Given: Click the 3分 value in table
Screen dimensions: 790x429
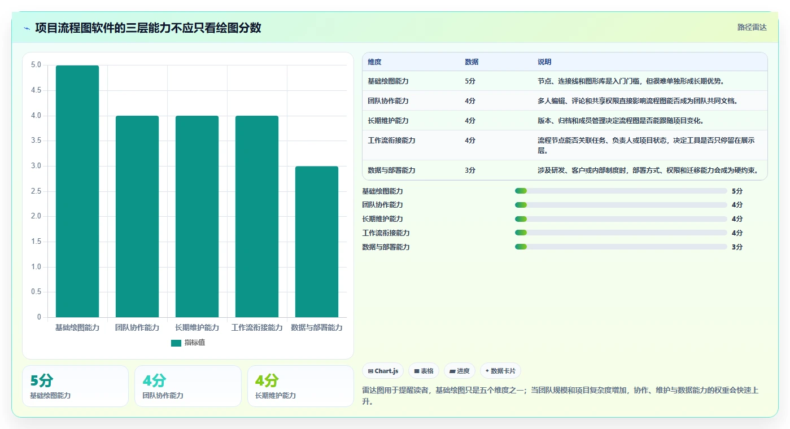Looking at the screenshot, I should coord(470,170).
